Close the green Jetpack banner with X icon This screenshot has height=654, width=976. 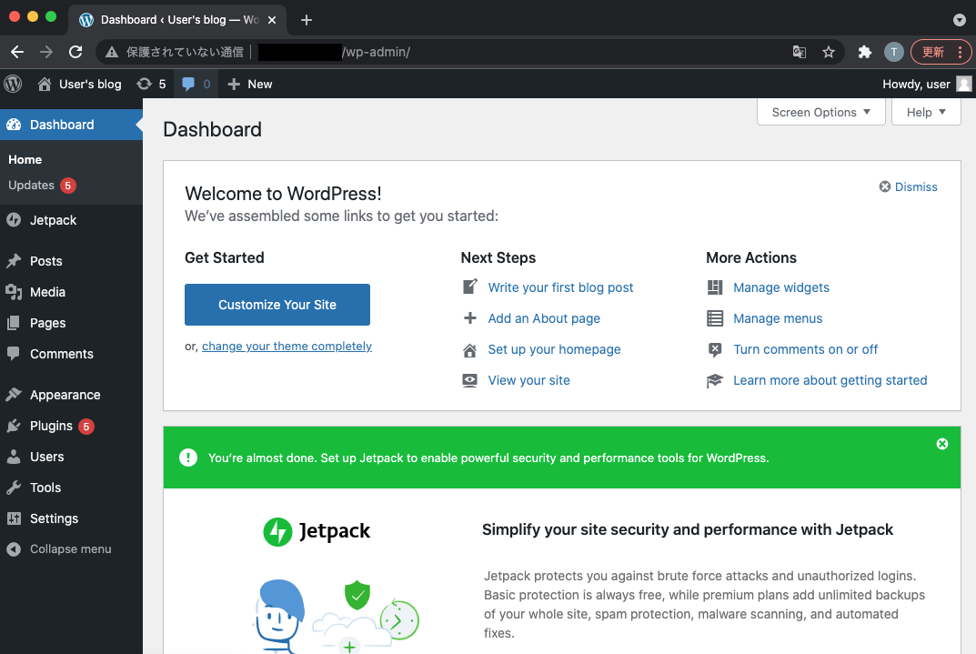click(942, 444)
